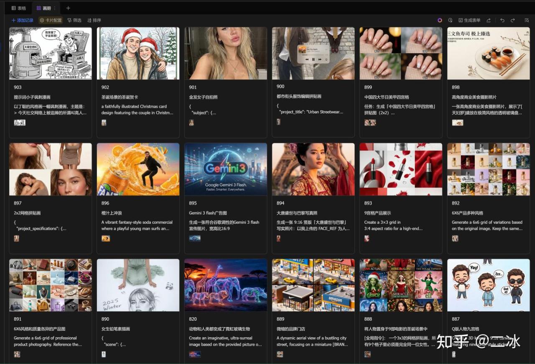Screen dimensions: 535x364
Task: Open the orange juice surfing card image
Action: pyautogui.click(x=138, y=169)
